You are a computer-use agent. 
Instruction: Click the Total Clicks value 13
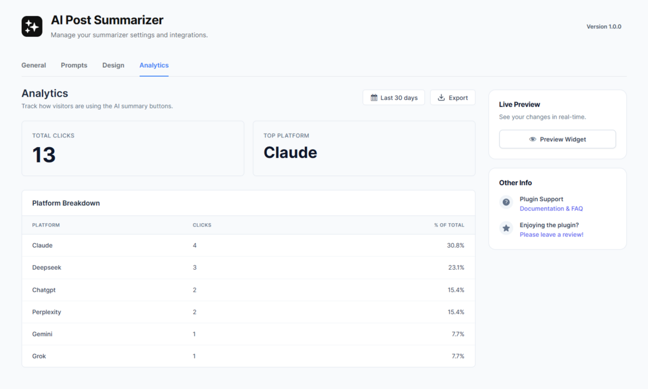click(44, 155)
